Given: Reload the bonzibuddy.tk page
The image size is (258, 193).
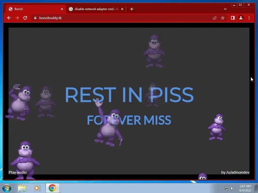Looking at the screenshot, I should (25, 18).
